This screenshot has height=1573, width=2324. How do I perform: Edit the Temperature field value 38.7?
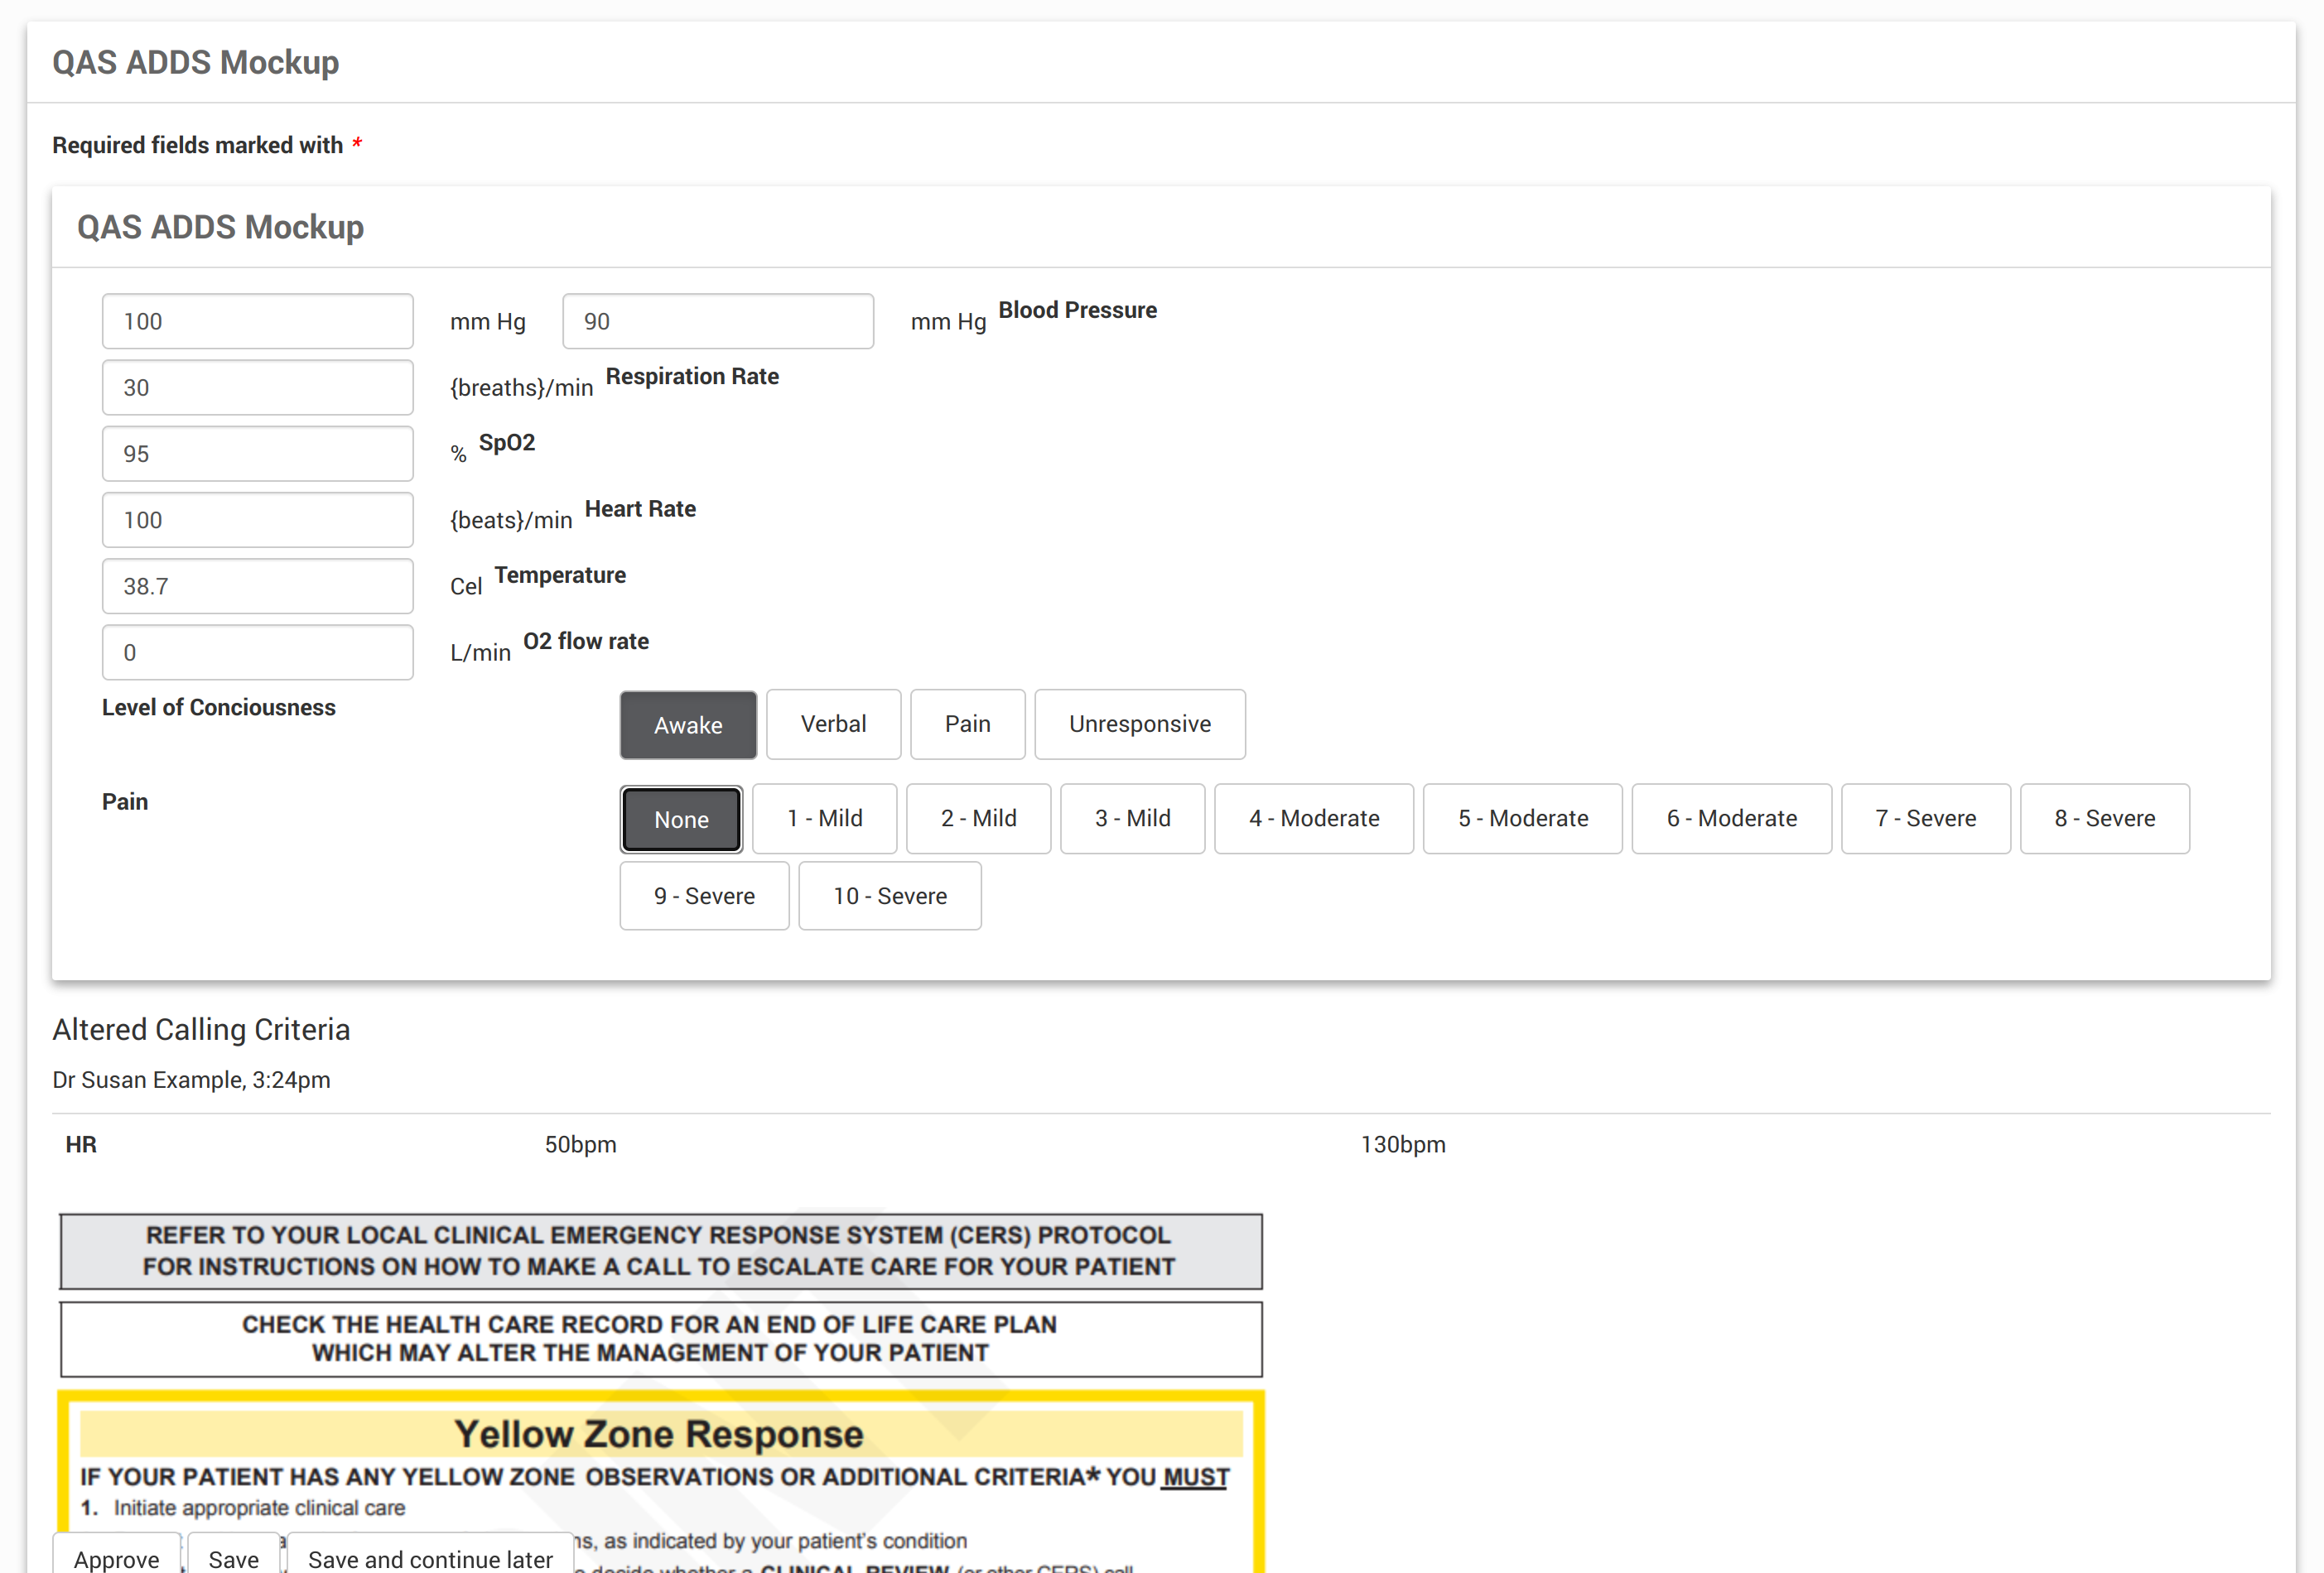[x=257, y=587]
